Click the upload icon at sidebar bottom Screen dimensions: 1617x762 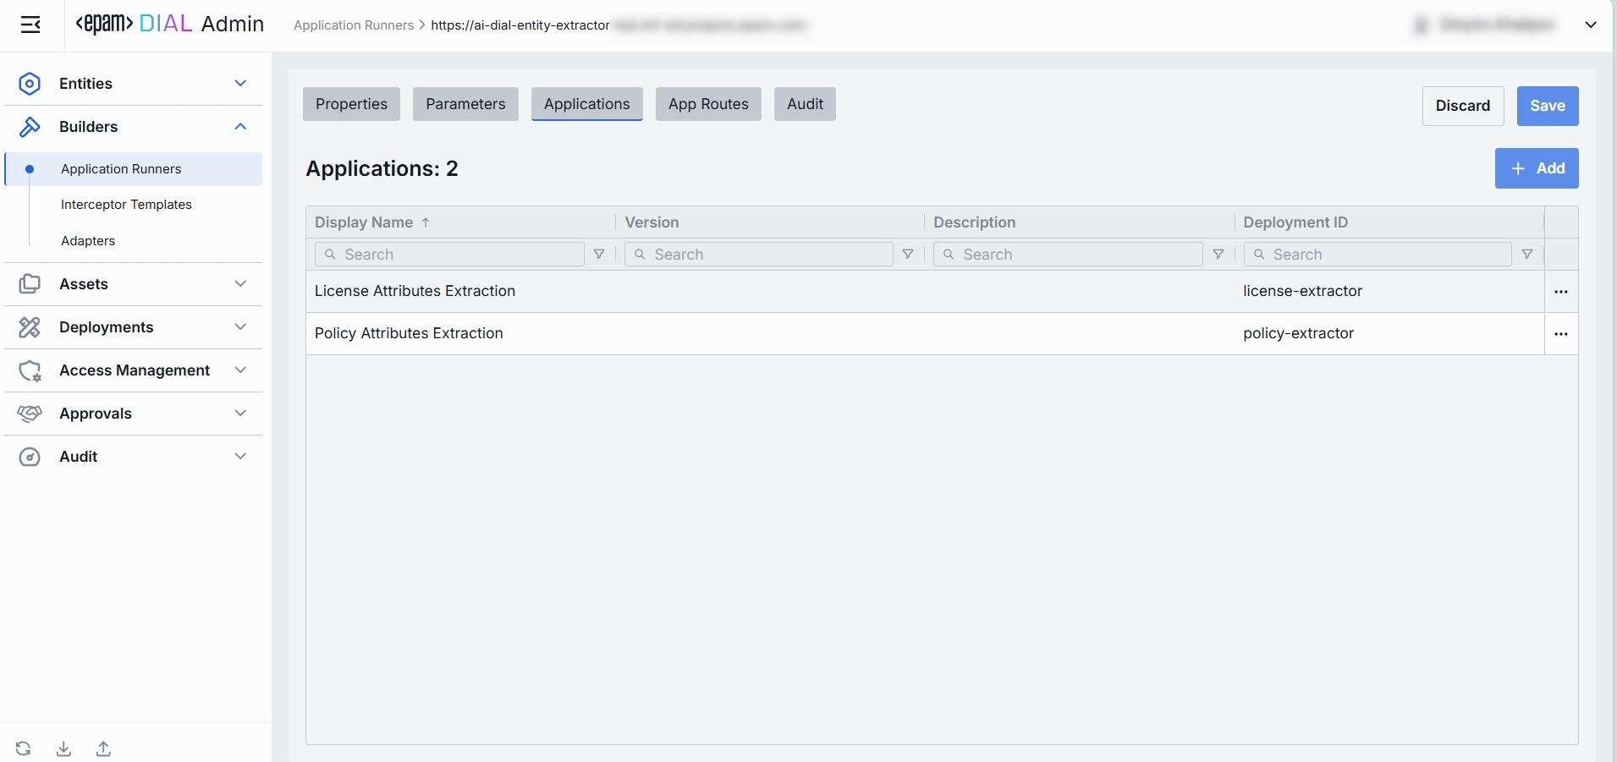coord(103,748)
